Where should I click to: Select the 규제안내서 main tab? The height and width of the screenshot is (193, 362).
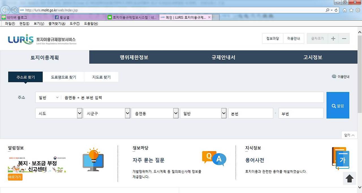(223, 57)
